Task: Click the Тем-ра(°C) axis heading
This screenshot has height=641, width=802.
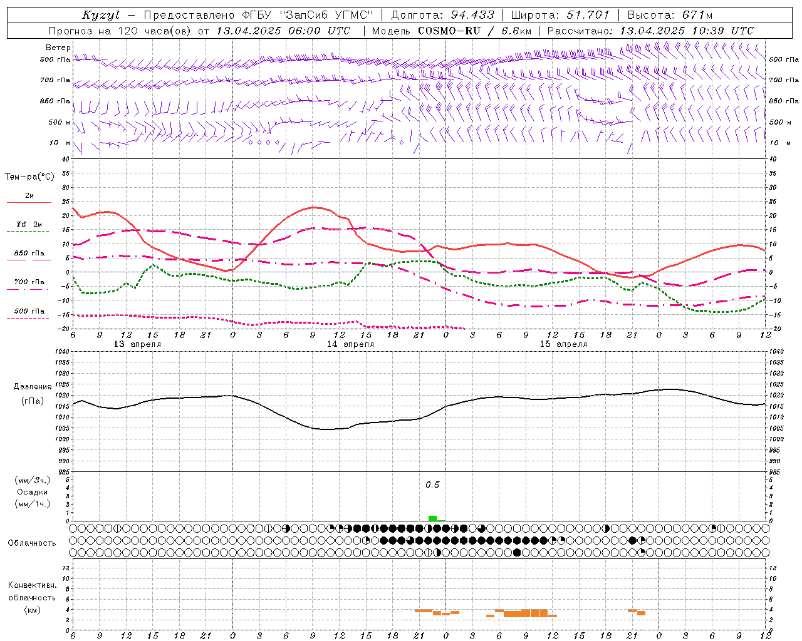Action: (x=29, y=177)
